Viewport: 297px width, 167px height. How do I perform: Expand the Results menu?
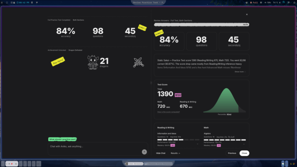pyautogui.click(x=175, y=153)
